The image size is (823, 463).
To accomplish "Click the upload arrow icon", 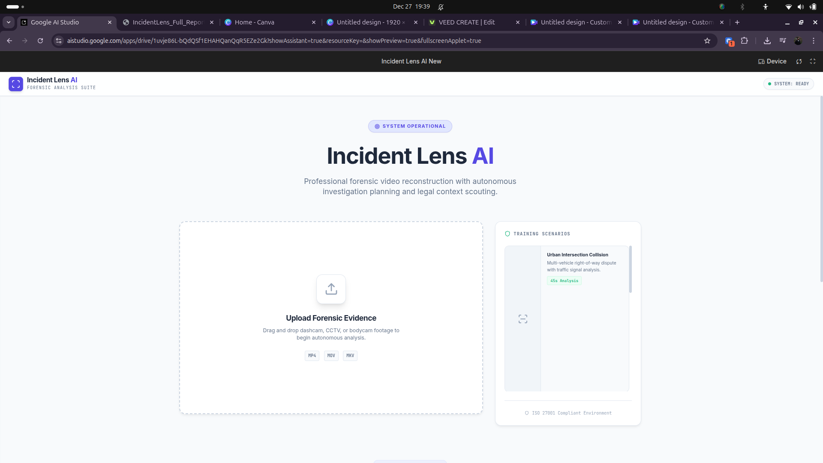I will click(331, 289).
